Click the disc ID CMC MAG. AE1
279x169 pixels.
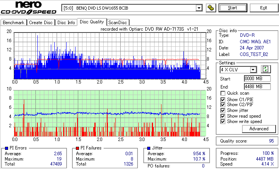[255, 42]
